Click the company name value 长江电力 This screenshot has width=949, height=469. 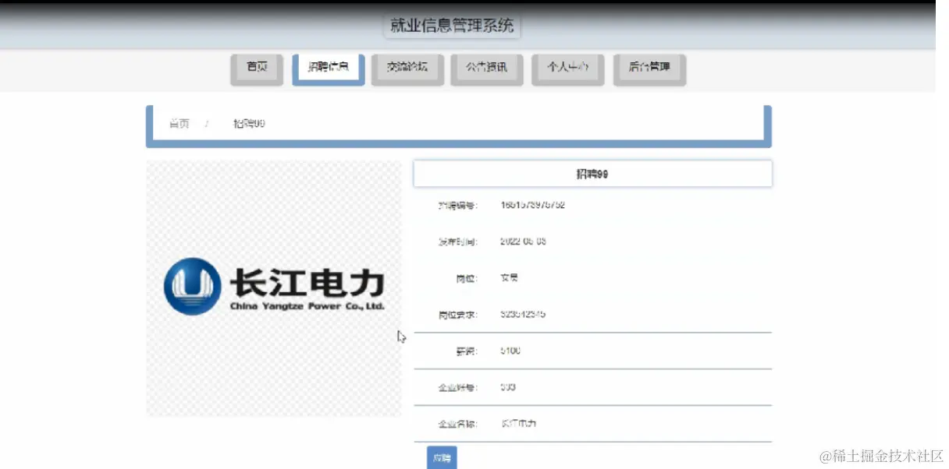coord(518,425)
